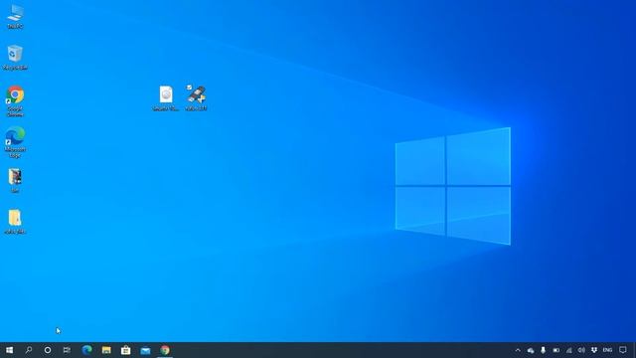Select the zipped folder icon on desktop

pyautogui.click(x=15, y=222)
